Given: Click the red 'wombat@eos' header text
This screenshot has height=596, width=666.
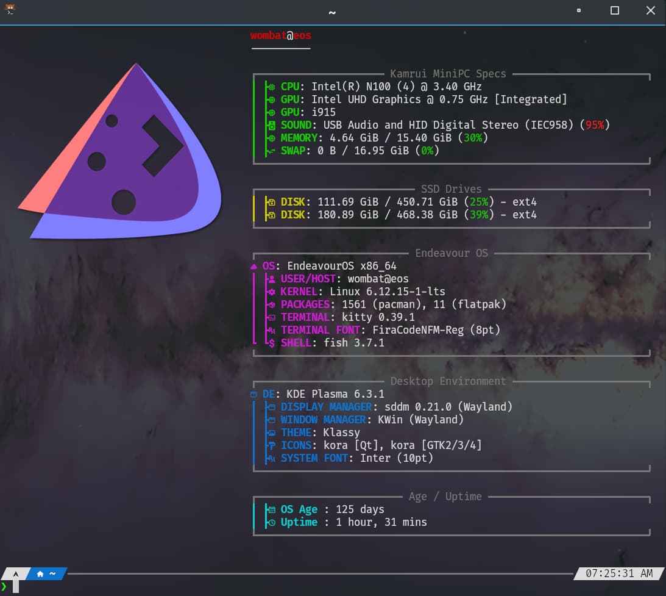Looking at the screenshot, I should pos(281,36).
